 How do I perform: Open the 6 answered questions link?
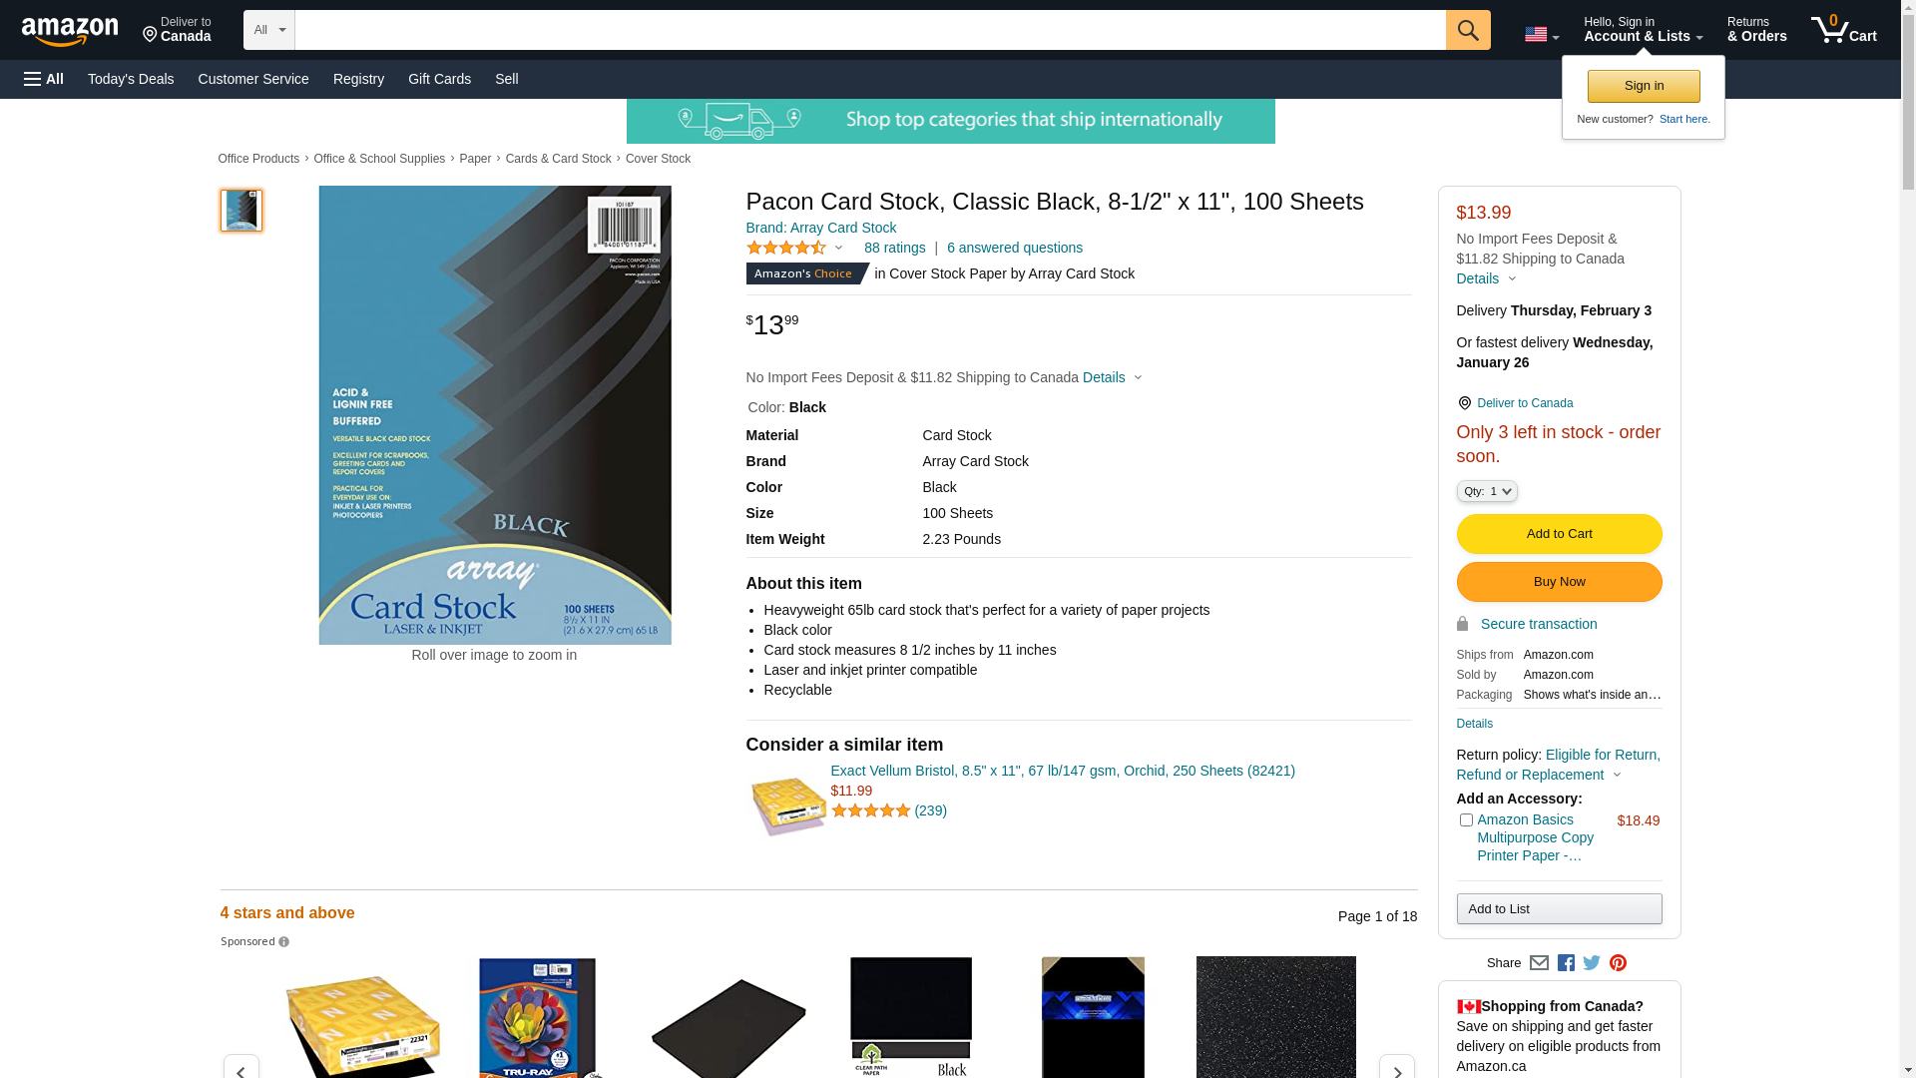(x=1014, y=248)
